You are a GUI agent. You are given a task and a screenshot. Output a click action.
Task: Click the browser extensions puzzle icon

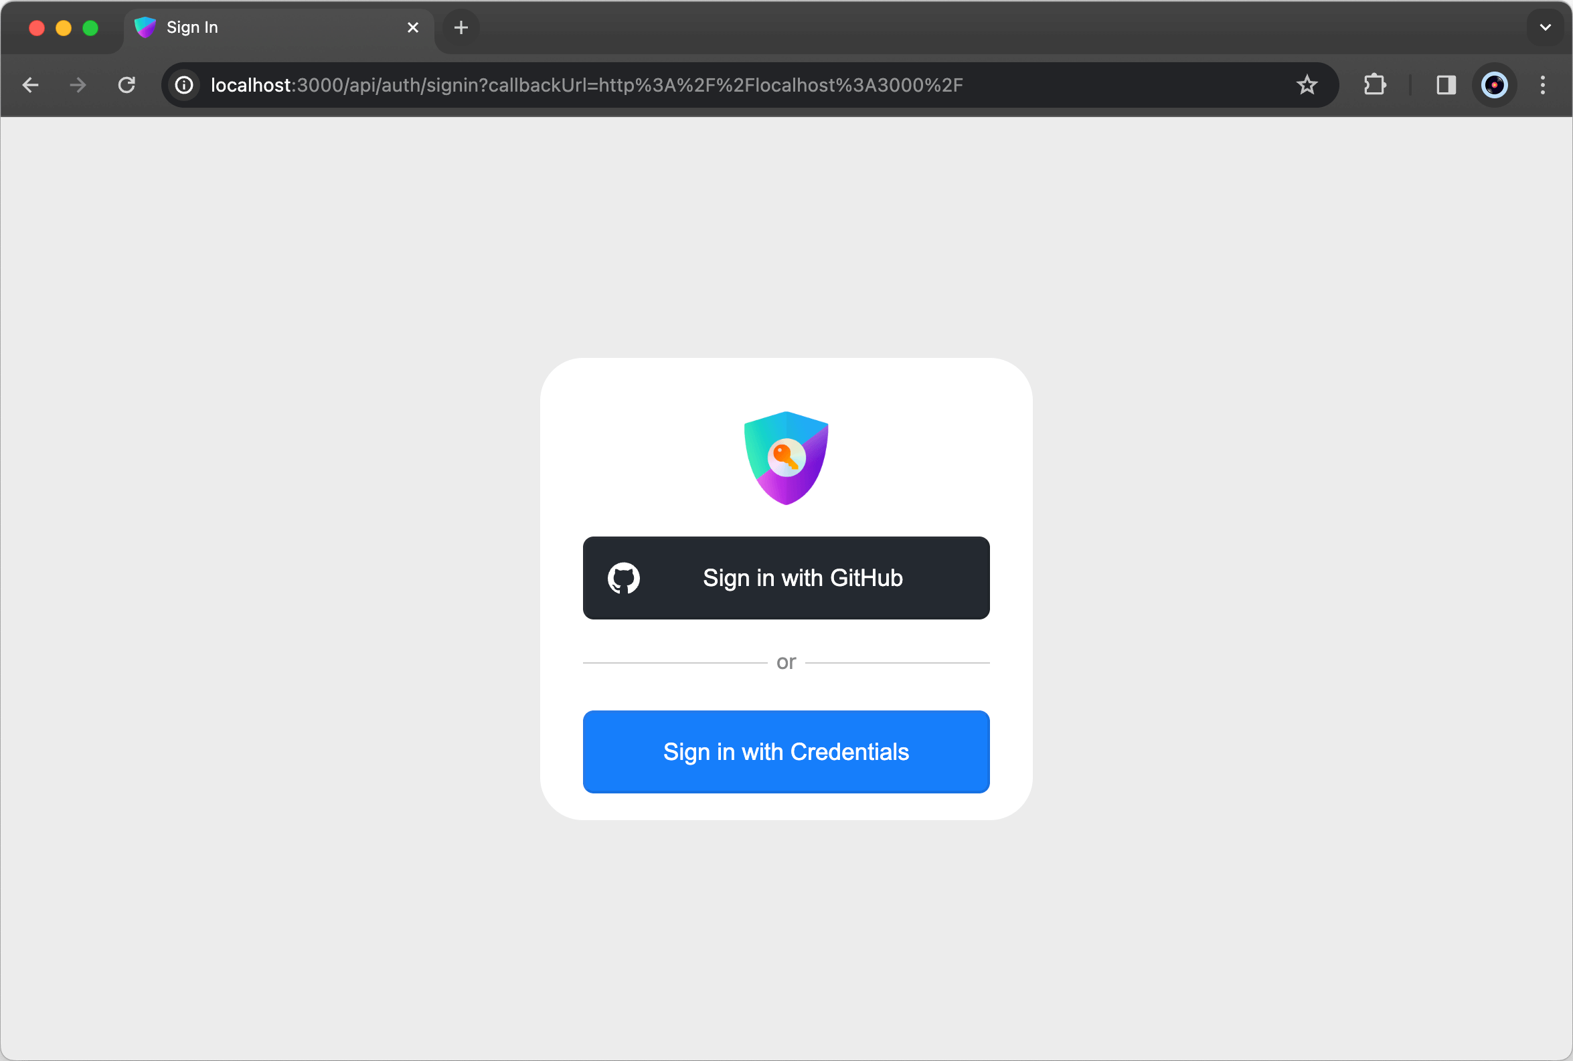pos(1376,84)
